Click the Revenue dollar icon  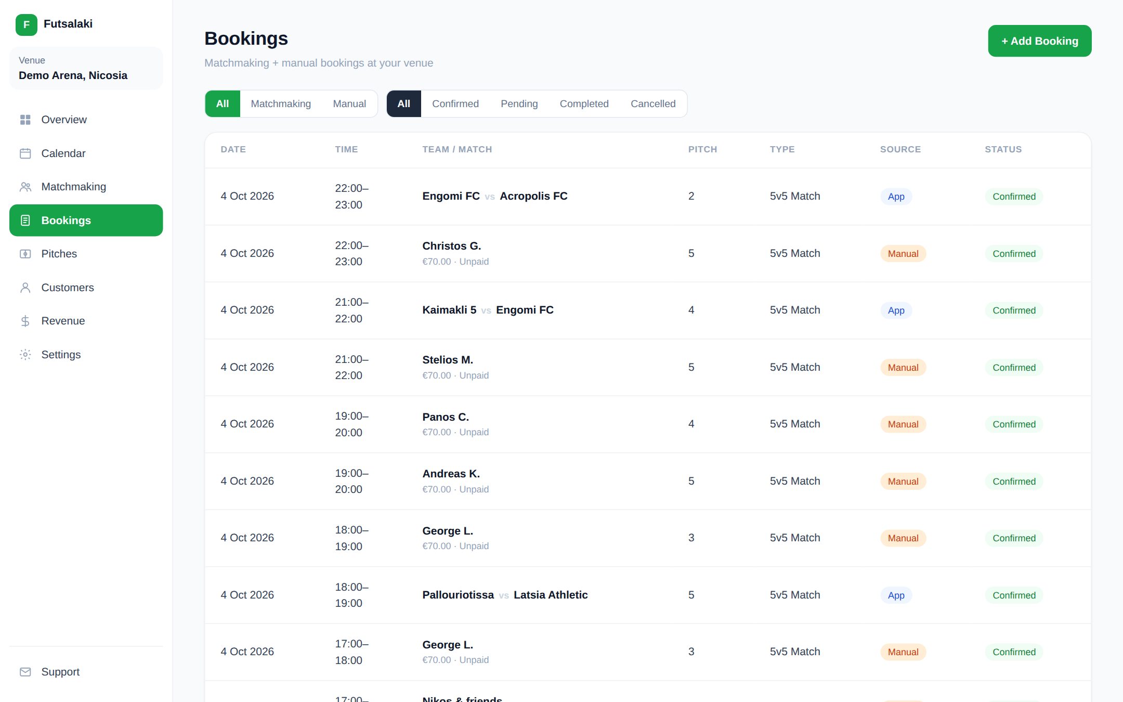click(25, 321)
